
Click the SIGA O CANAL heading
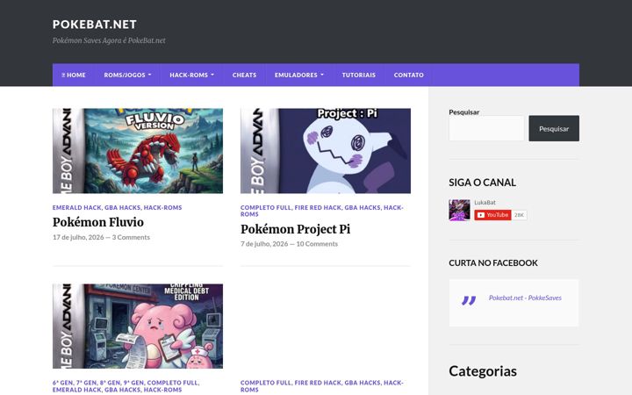point(483,183)
